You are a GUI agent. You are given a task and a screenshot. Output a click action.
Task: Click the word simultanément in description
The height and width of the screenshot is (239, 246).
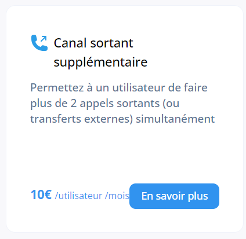[175, 119]
